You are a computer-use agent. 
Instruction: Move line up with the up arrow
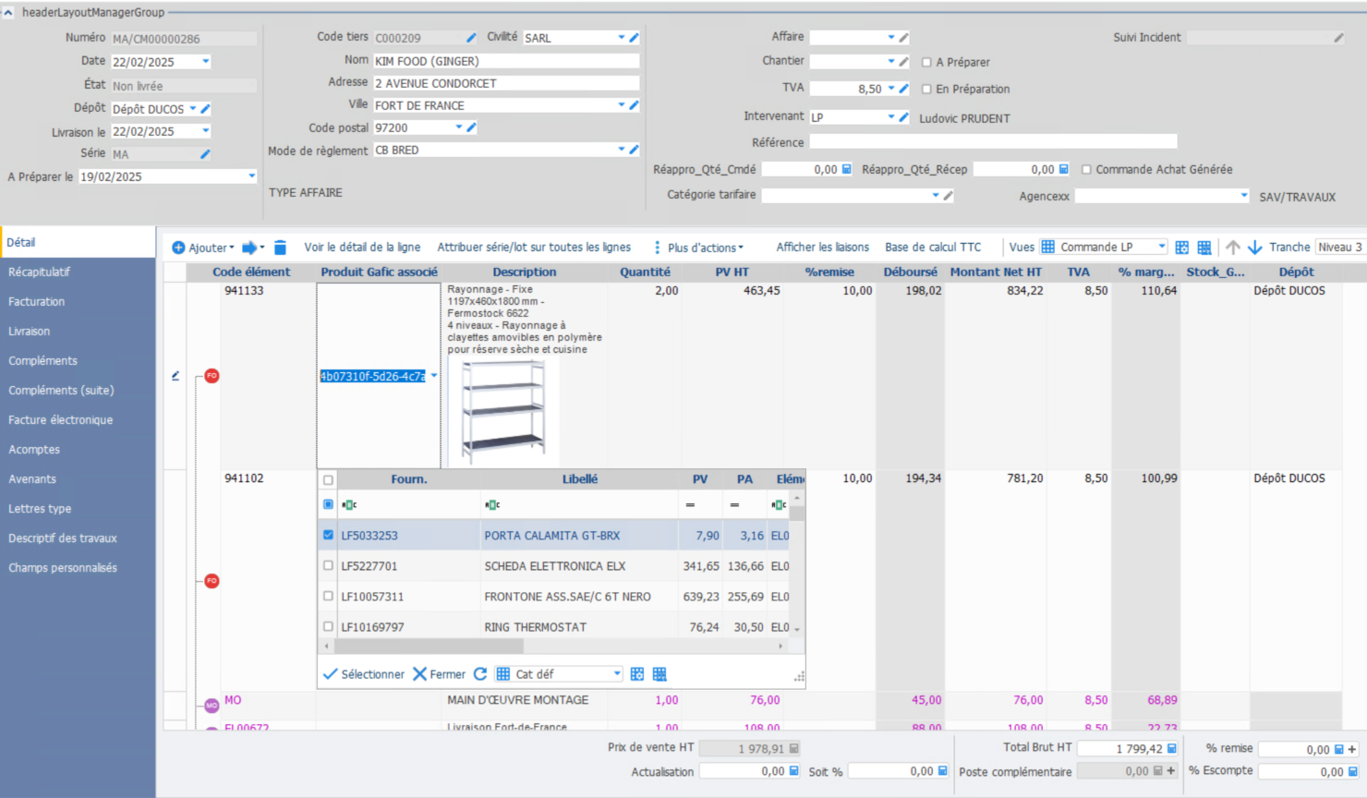click(1233, 248)
